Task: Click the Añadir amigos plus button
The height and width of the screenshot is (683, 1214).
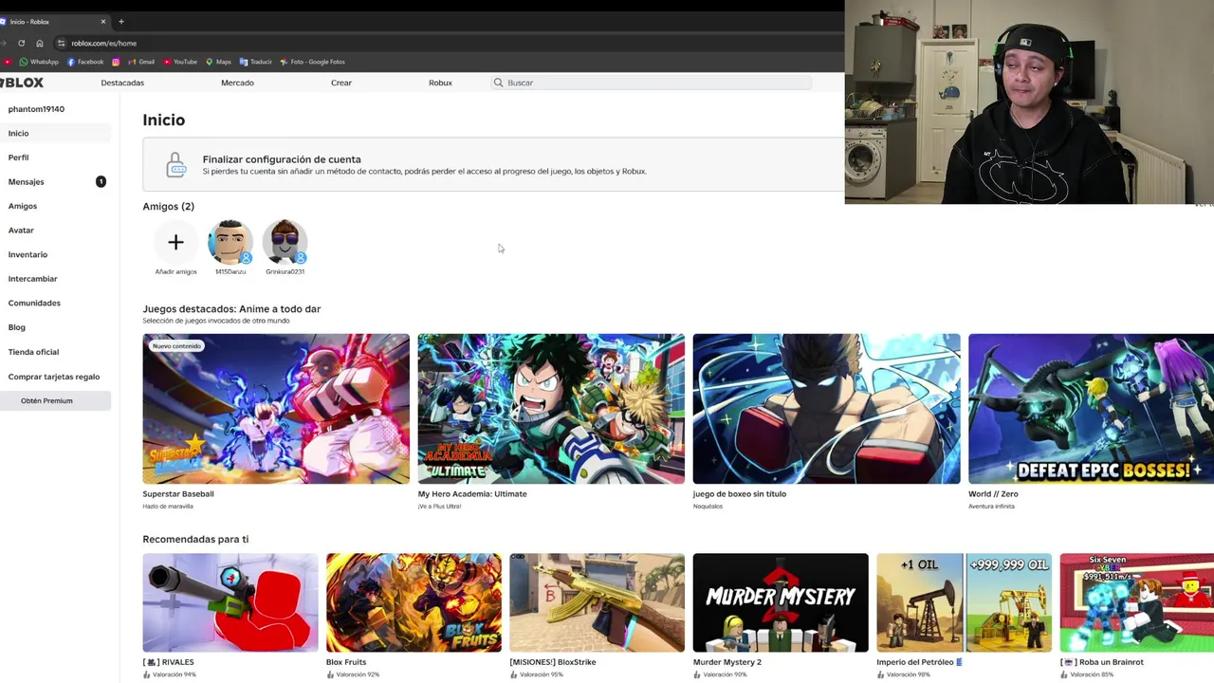Action: coord(175,243)
